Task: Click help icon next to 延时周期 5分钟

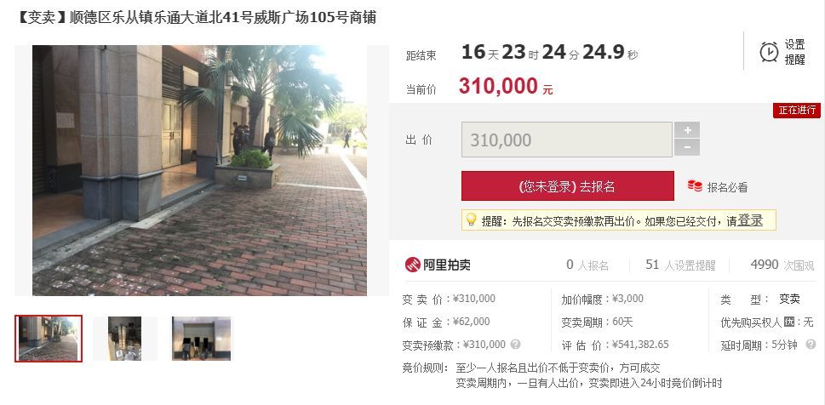Action: click(x=811, y=345)
